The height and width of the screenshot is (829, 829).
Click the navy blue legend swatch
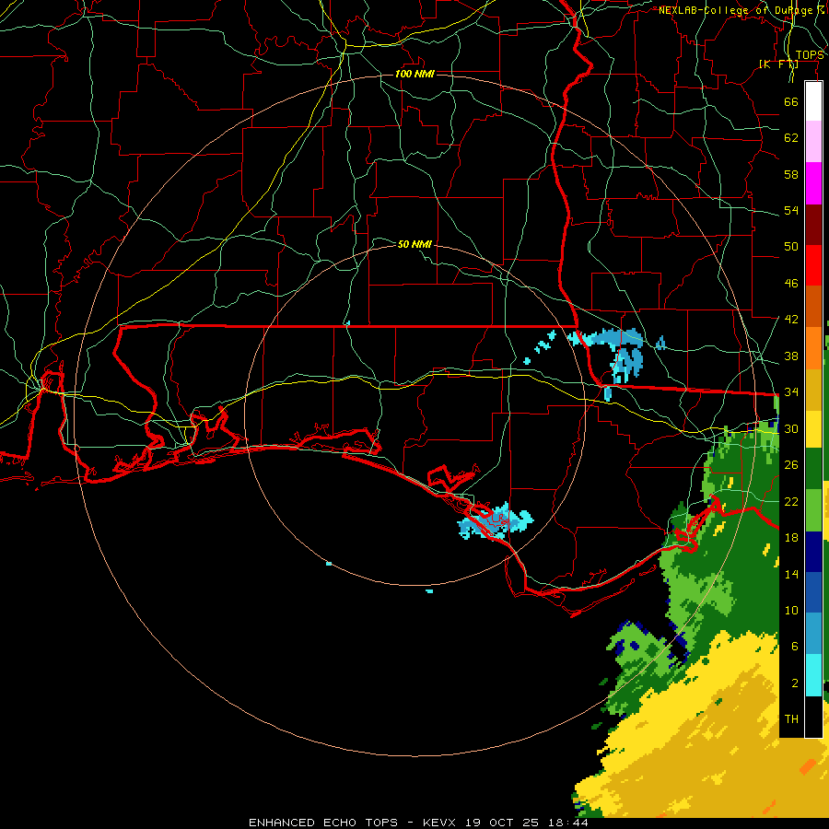point(813,552)
